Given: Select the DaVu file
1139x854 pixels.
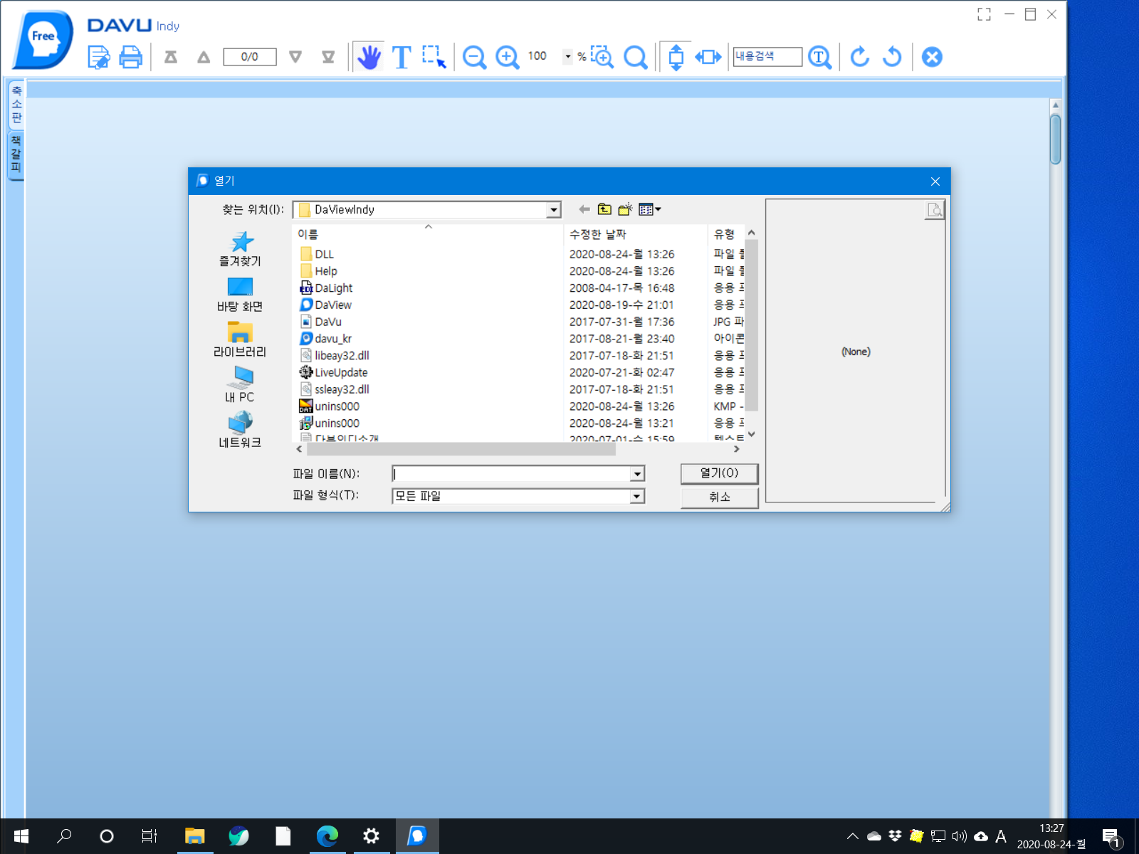Looking at the screenshot, I should [x=327, y=322].
